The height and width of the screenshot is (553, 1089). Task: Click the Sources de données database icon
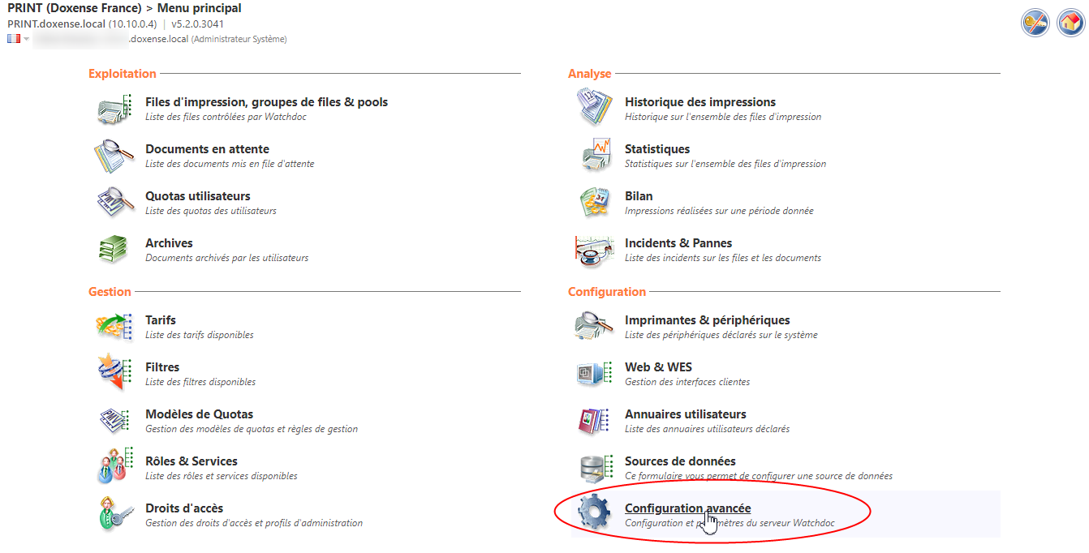[595, 468]
